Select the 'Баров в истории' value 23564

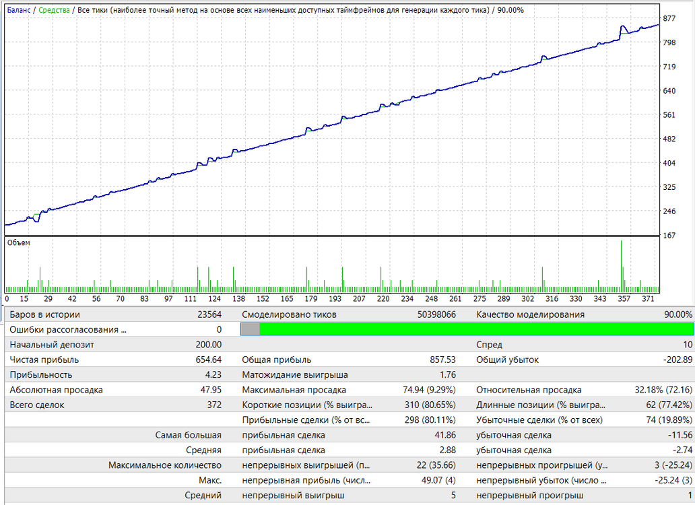[x=209, y=314]
